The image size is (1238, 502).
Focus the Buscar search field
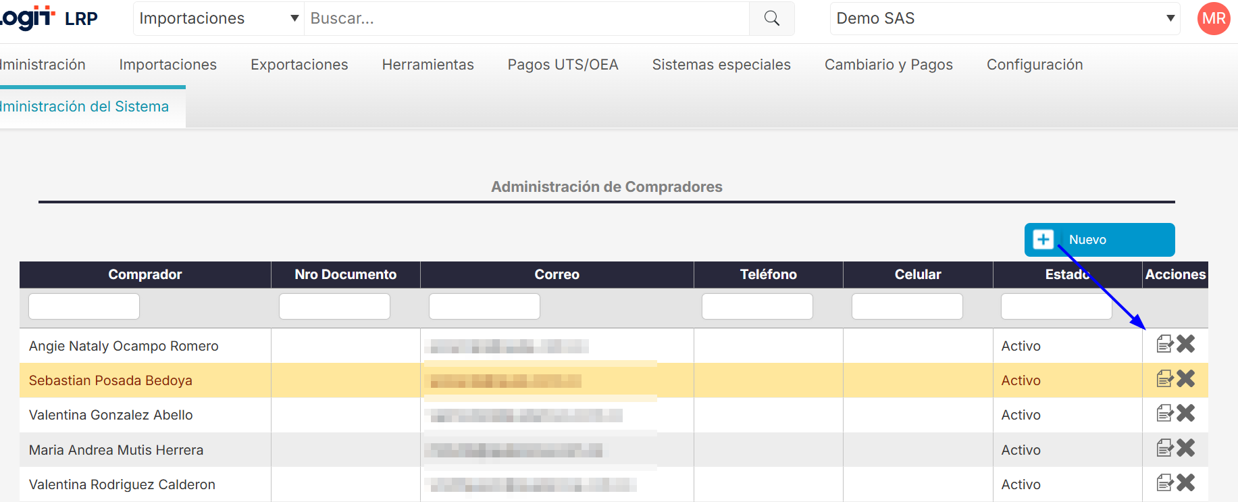point(527,18)
